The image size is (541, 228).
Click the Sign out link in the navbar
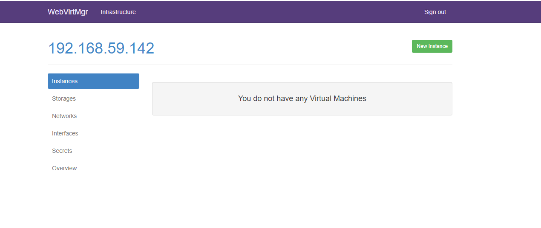click(435, 12)
